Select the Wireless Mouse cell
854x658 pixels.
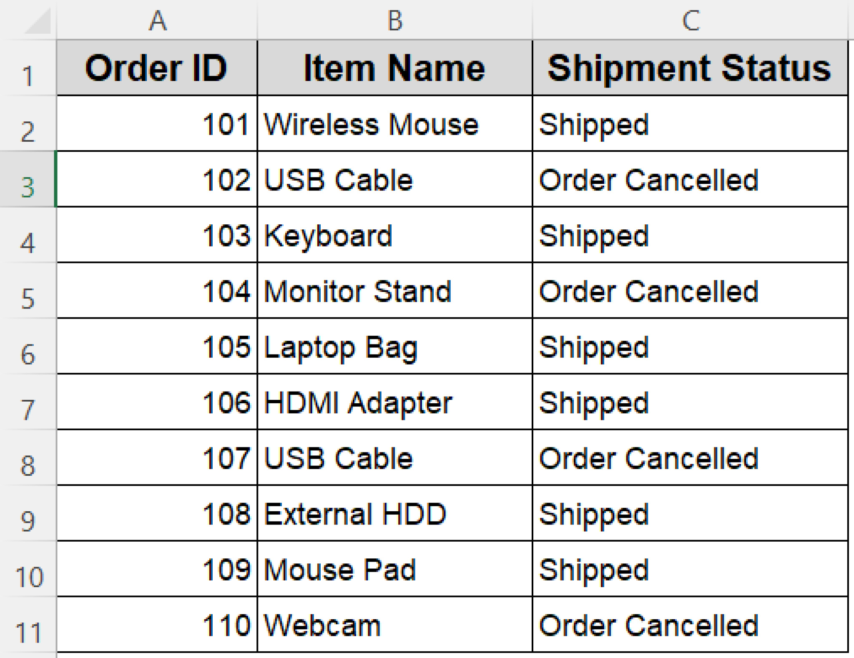pyautogui.click(x=395, y=124)
